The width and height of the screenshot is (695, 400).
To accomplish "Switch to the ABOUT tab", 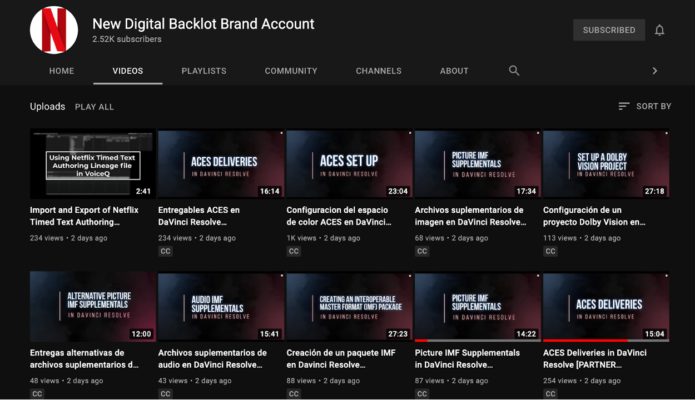I will 454,71.
